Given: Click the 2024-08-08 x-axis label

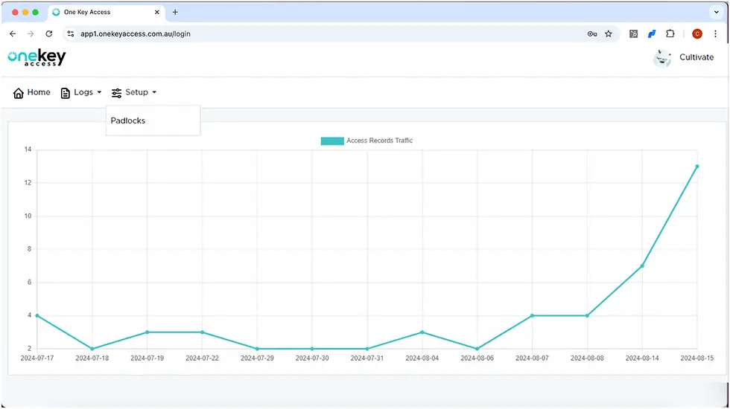Looking at the screenshot, I should [x=587, y=358].
